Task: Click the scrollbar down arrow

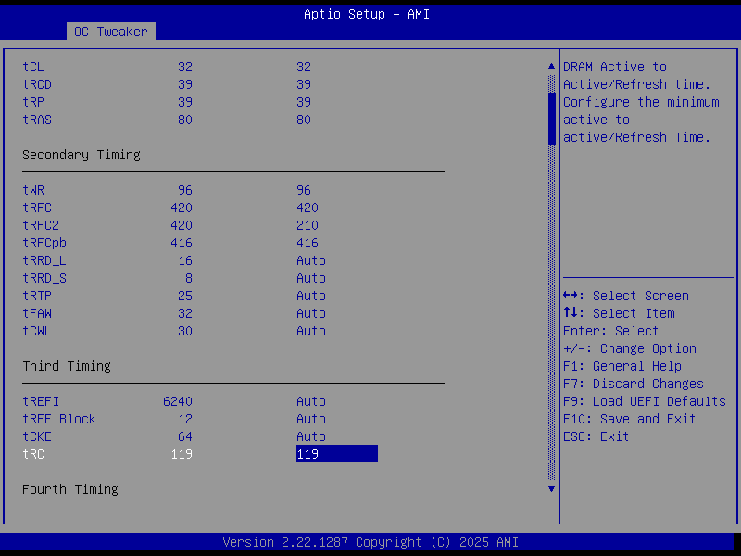Action: point(552,488)
